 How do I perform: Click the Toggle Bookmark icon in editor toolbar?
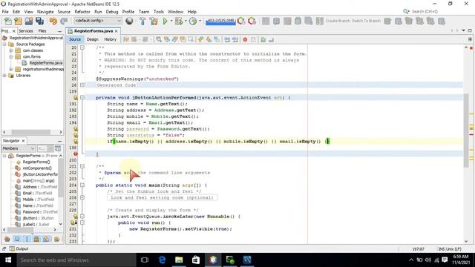point(217,39)
